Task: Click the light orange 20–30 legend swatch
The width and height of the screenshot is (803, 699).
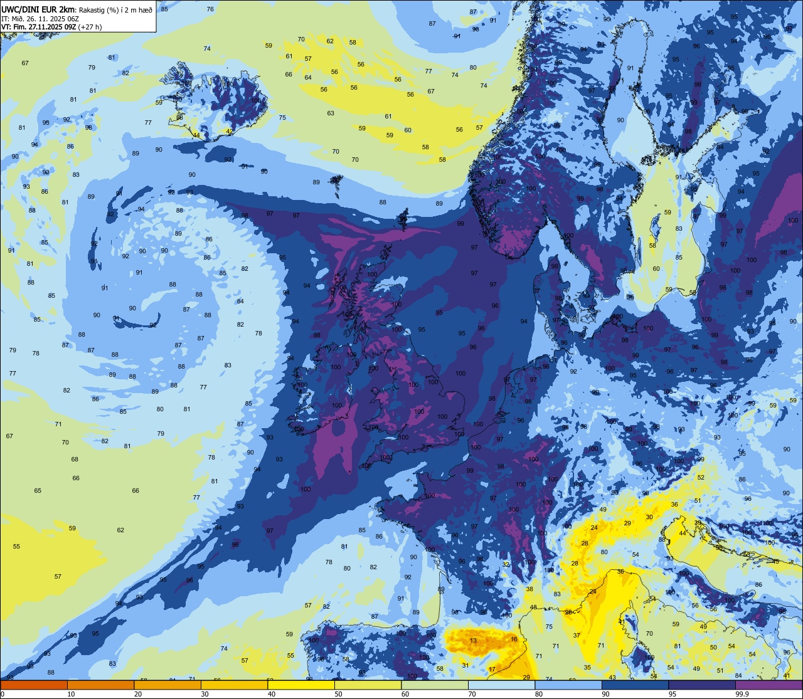Action: coord(168,685)
